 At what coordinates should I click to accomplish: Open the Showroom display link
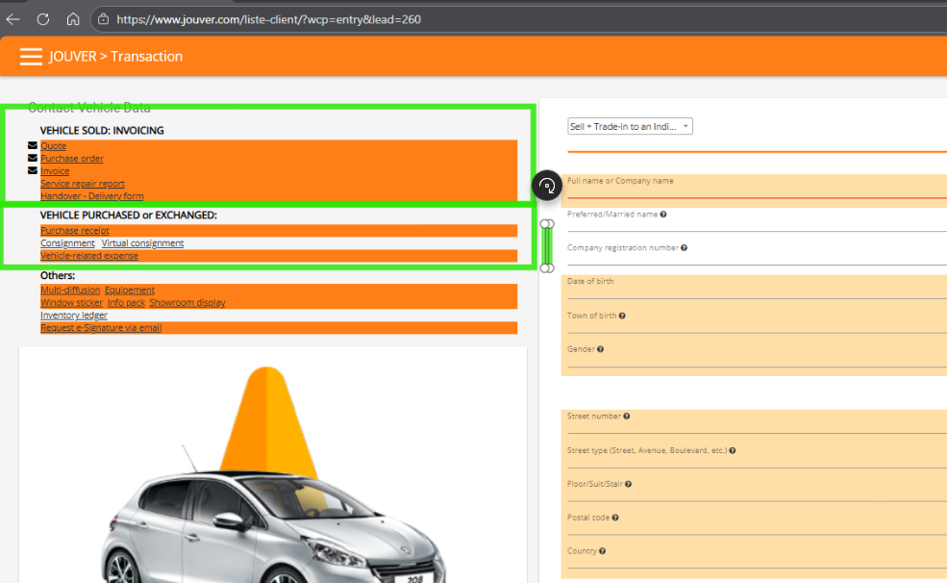(187, 303)
